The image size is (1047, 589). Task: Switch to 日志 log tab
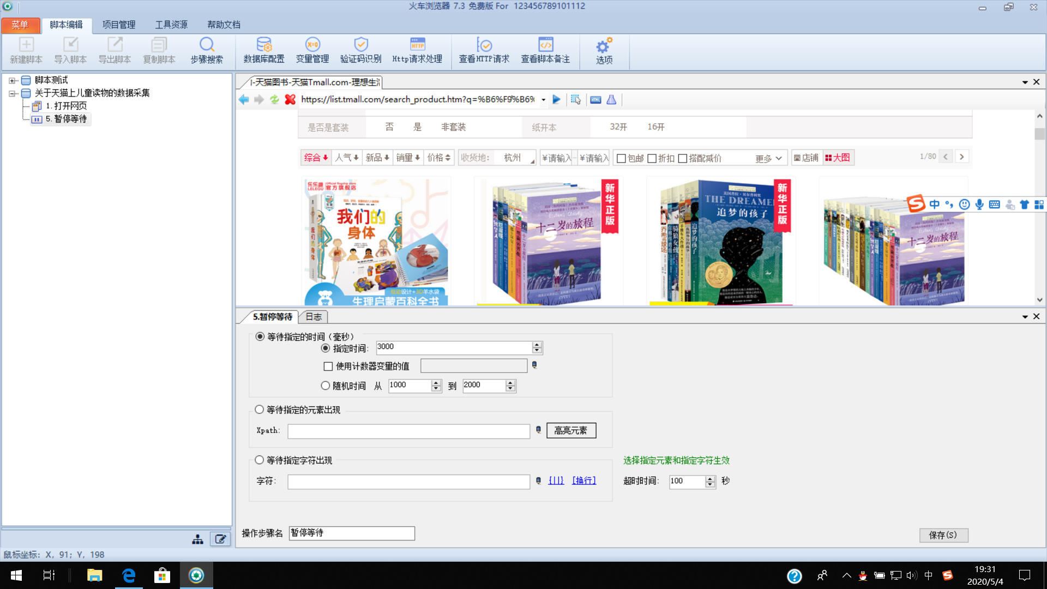313,317
